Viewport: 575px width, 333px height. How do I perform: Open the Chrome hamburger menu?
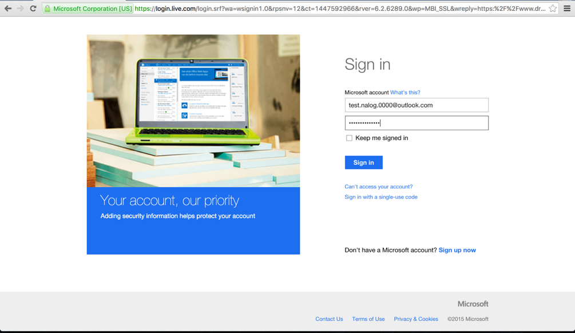(567, 9)
